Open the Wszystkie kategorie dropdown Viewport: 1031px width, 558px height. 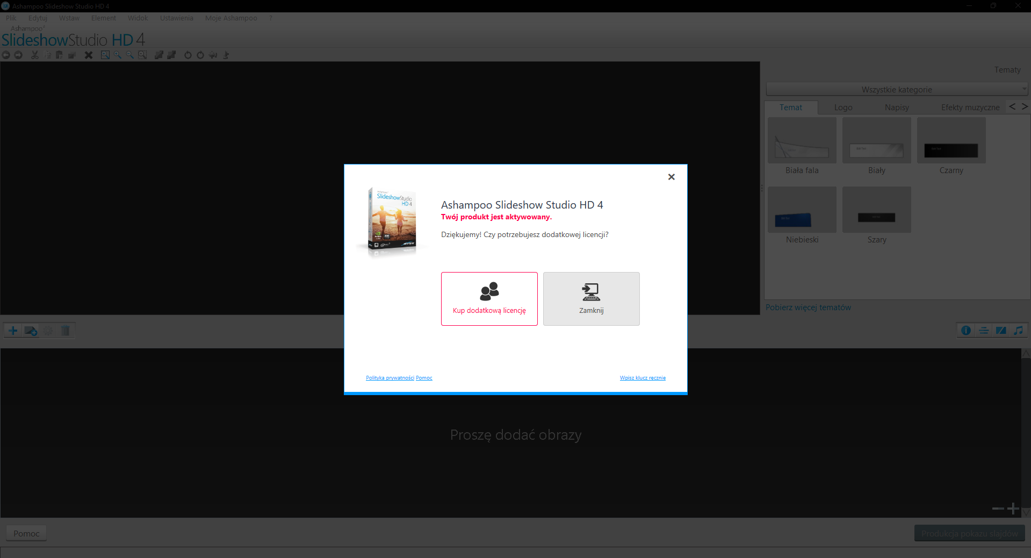tap(897, 89)
